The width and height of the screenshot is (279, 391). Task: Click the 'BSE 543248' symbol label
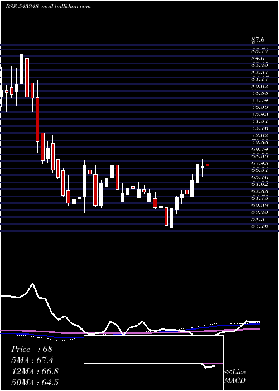(22, 7)
